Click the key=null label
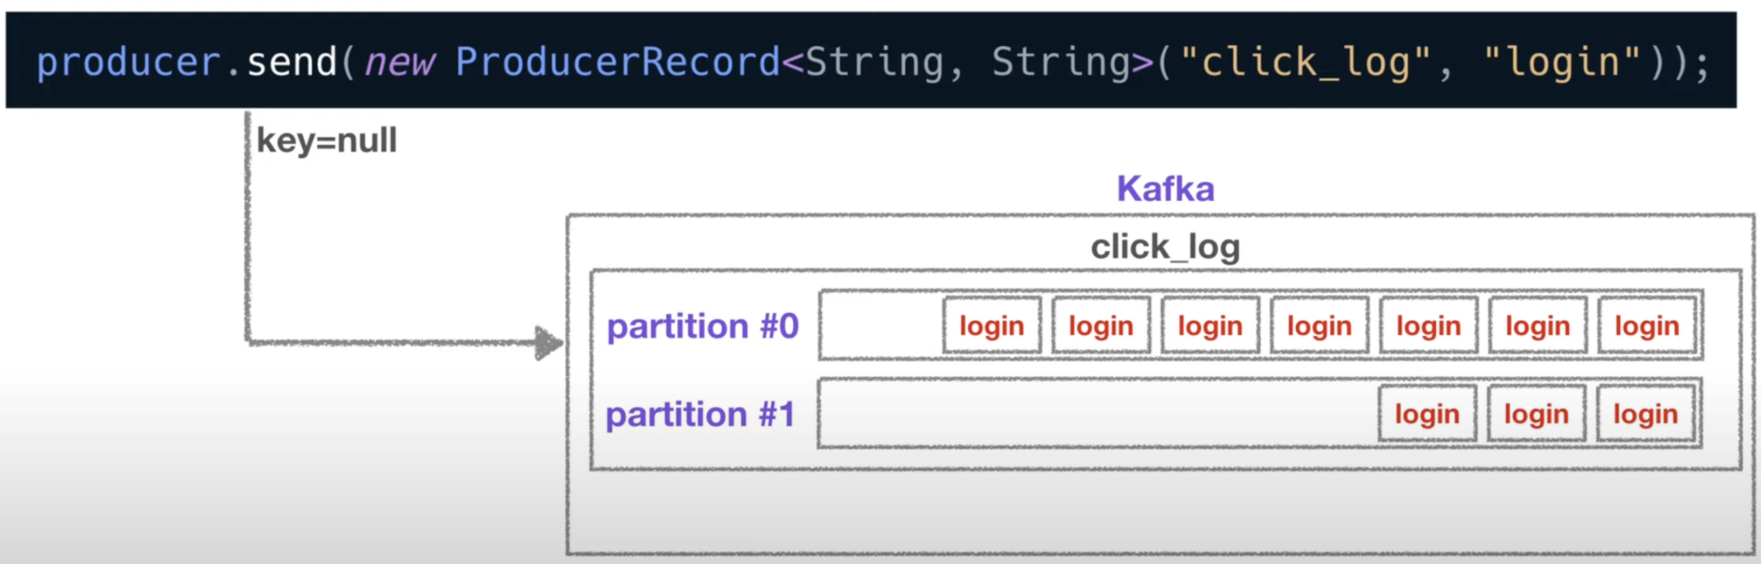The height and width of the screenshot is (564, 1761). [x=327, y=140]
